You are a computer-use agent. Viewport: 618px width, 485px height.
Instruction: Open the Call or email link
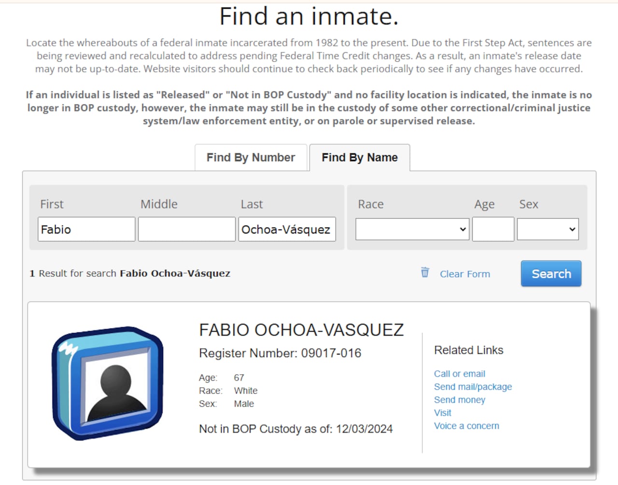coord(459,374)
